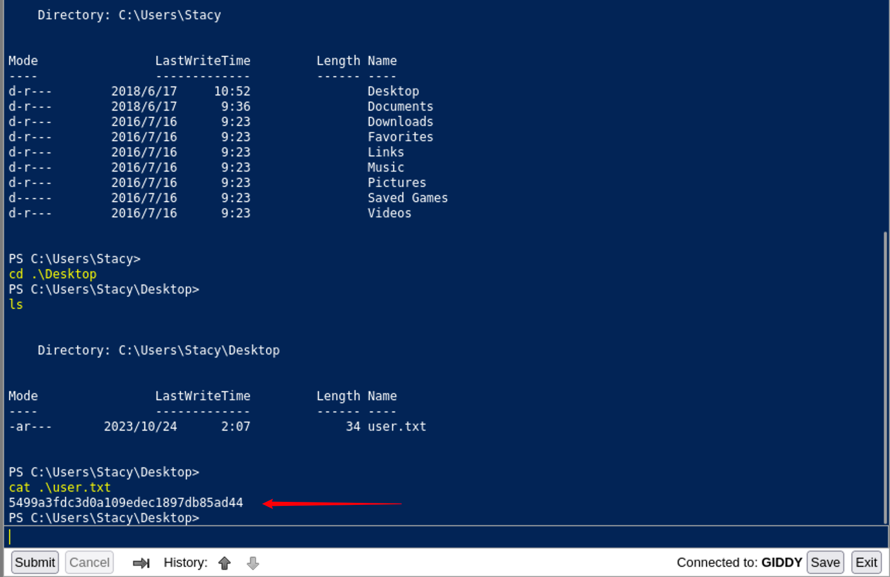The image size is (890, 577).
Task: Click the user.txt file name
Action: pyautogui.click(x=397, y=426)
